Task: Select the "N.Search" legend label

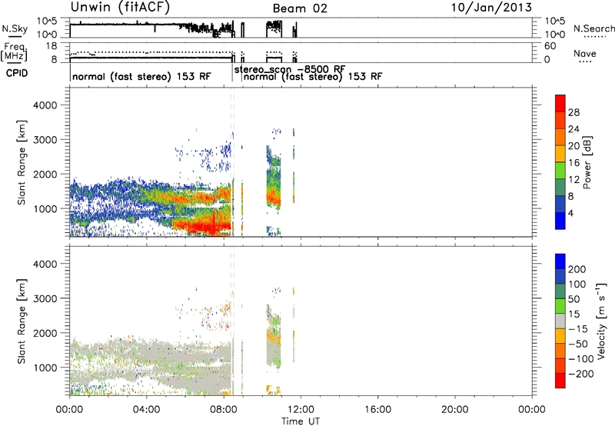Action: pos(594,28)
